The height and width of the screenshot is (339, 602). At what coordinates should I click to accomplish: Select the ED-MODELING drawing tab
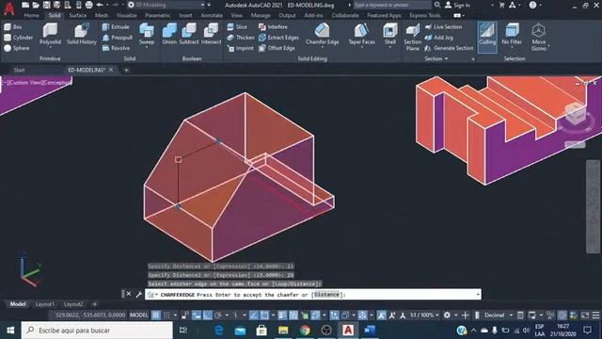click(86, 70)
